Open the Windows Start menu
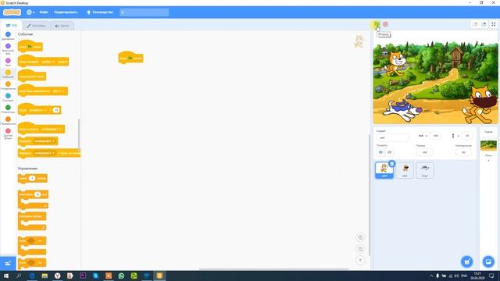 pyautogui.click(x=6, y=276)
